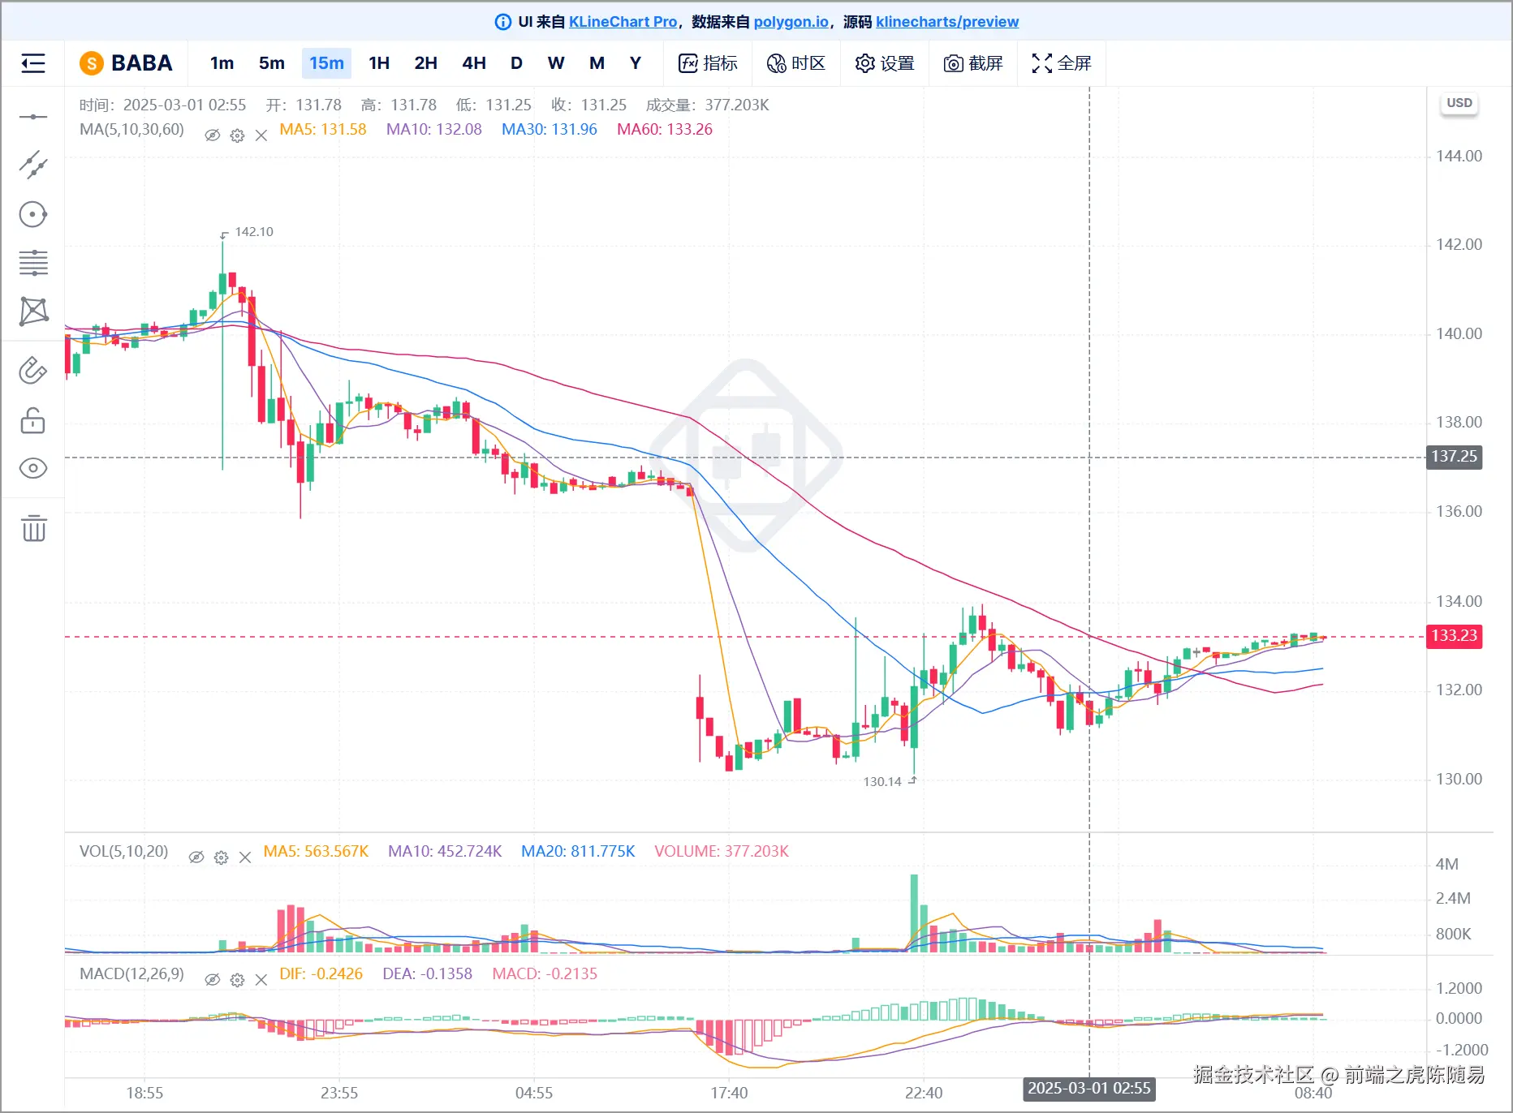
Task: Collapse the drawing sidebar menu icon
Action: click(33, 63)
